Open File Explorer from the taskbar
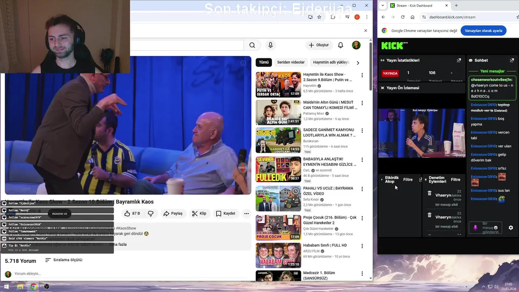 click(x=20, y=287)
